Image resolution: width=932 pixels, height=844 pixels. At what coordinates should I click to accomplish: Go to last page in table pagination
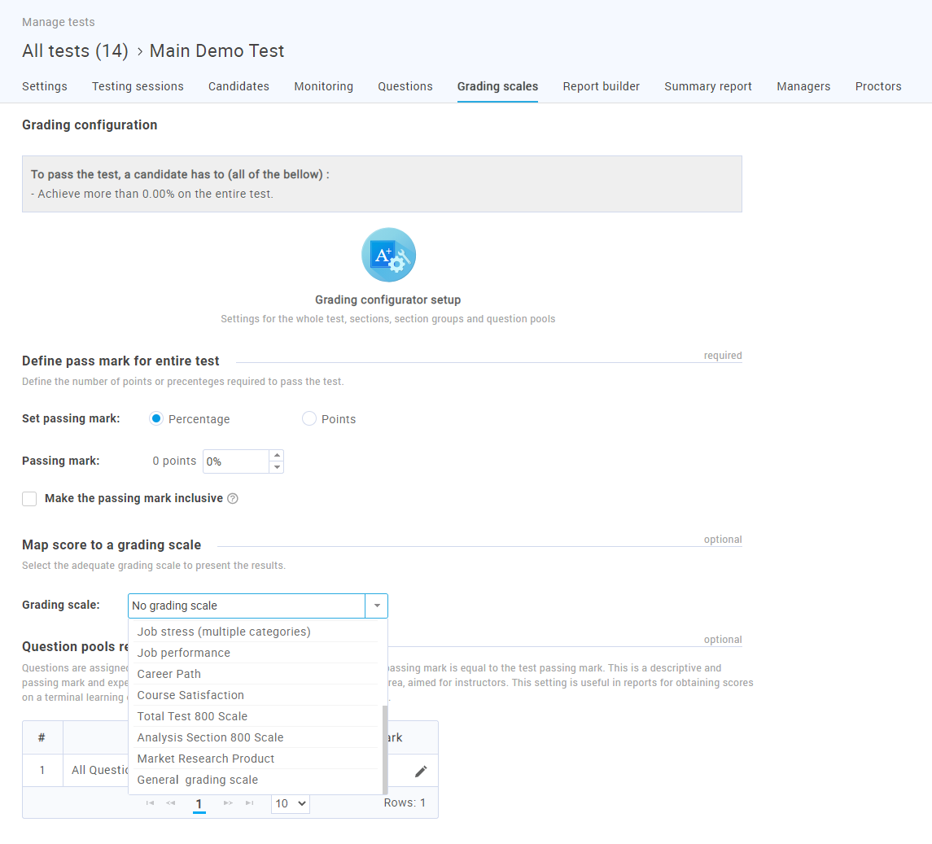click(249, 803)
